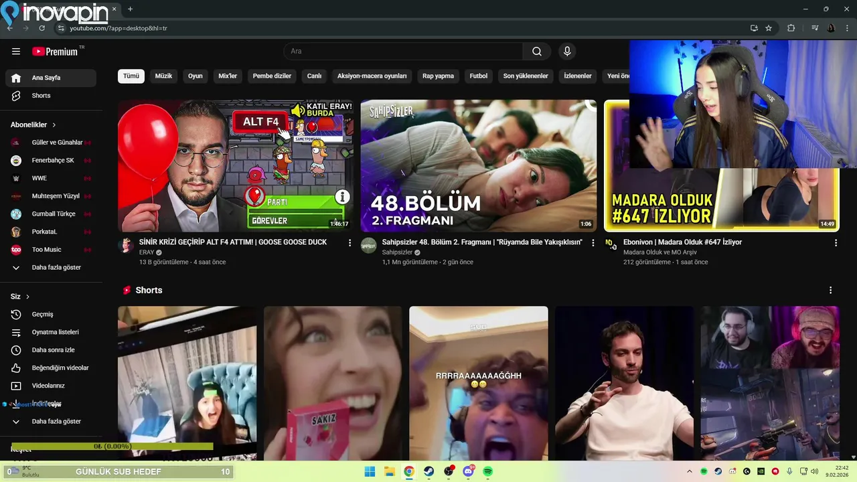The height and width of the screenshot is (482, 857).
Task: Reload the page with refresh icon
Action: click(42, 28)
